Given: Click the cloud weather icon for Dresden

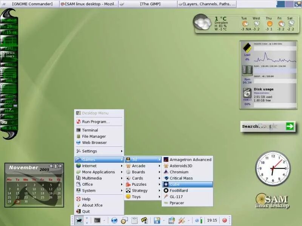Looking at the screenshot, I should 202,22.
